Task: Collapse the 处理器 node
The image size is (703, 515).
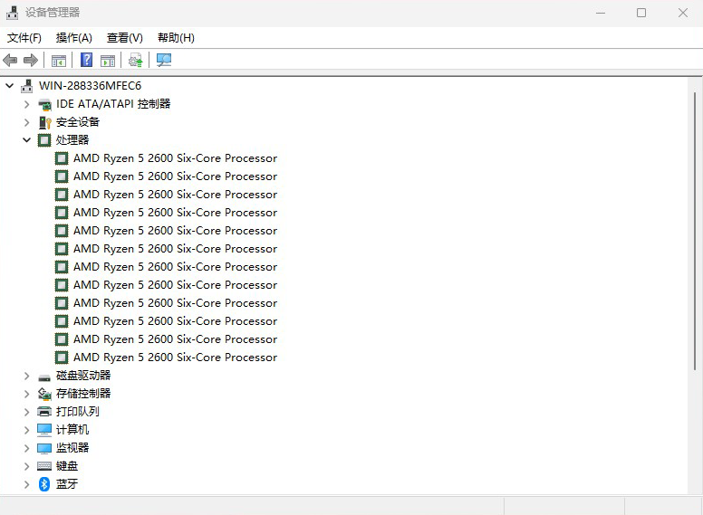Action: (27, 140)
